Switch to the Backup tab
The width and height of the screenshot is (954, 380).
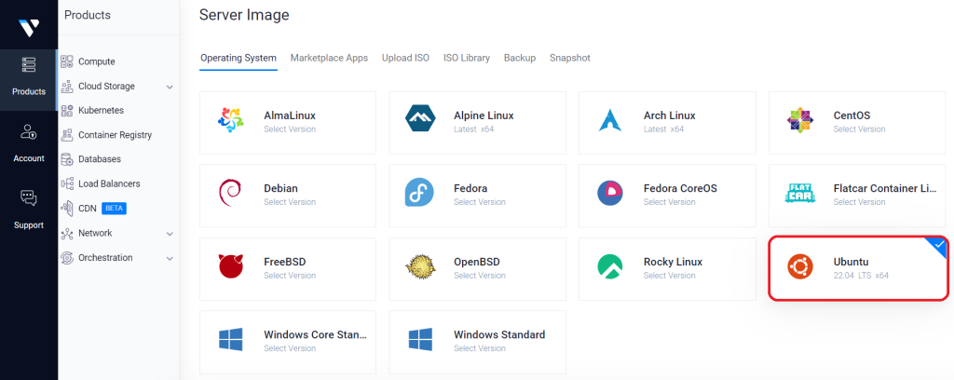tap(520, 59)
